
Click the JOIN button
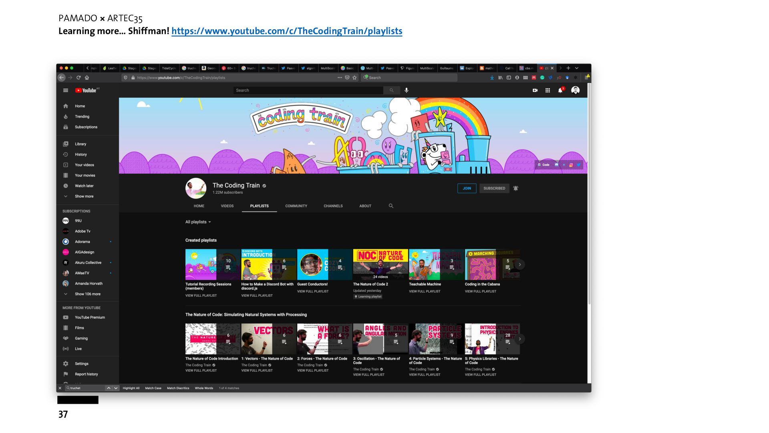click(x=467, y=188)
